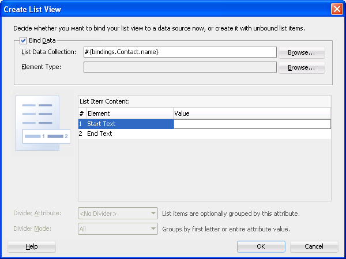Viewport: 346px width, 259px height.
Task: Edit the Start Text value cell
Action: tap(252, 124)
